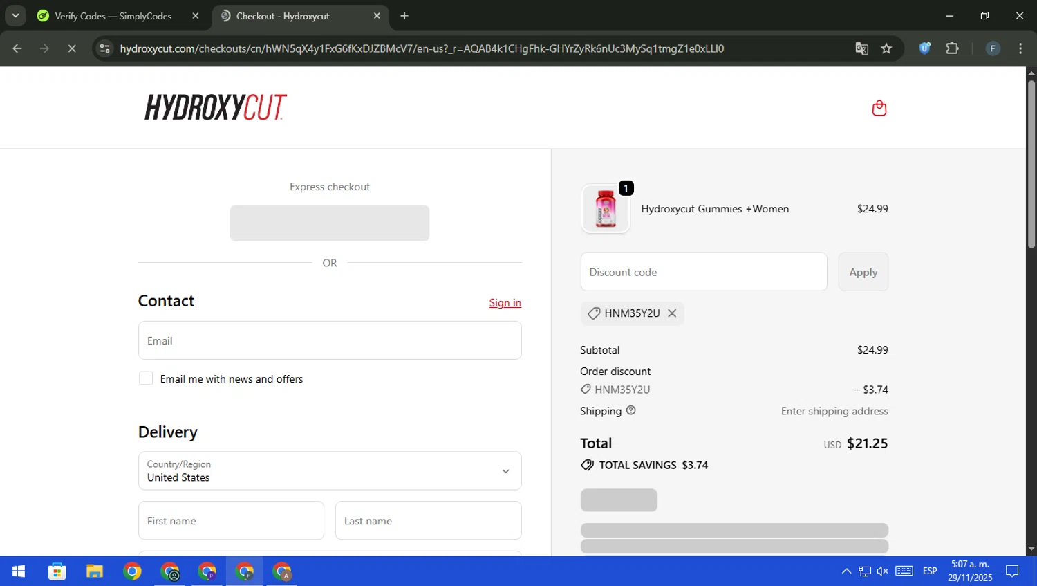
Task: Open the tab search dropdown
Action: coord(15,15)
